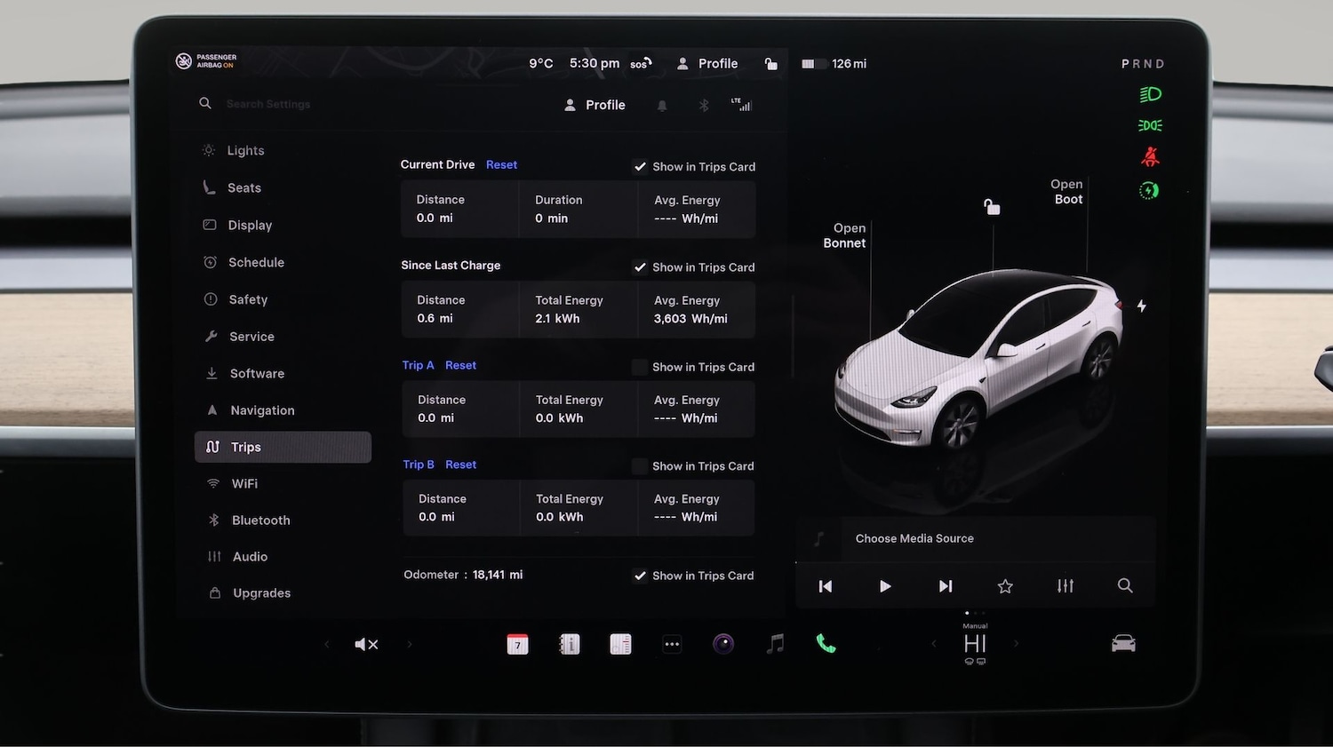Search for media with the magnifier icon

coord(1125,586)
